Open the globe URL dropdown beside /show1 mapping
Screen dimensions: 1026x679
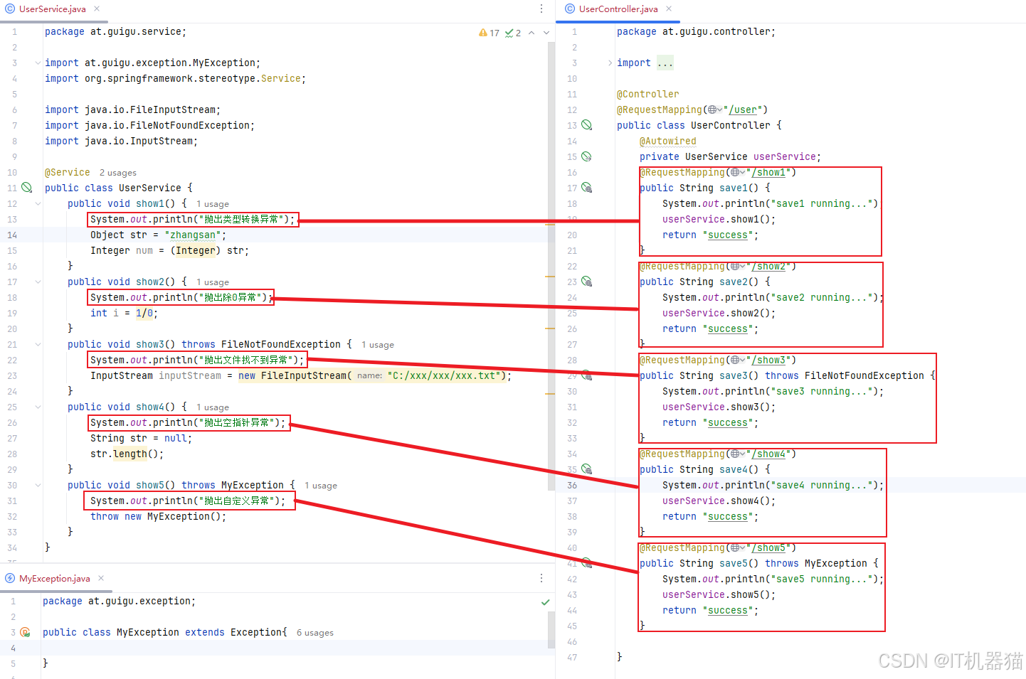click(x=738, y=172)
